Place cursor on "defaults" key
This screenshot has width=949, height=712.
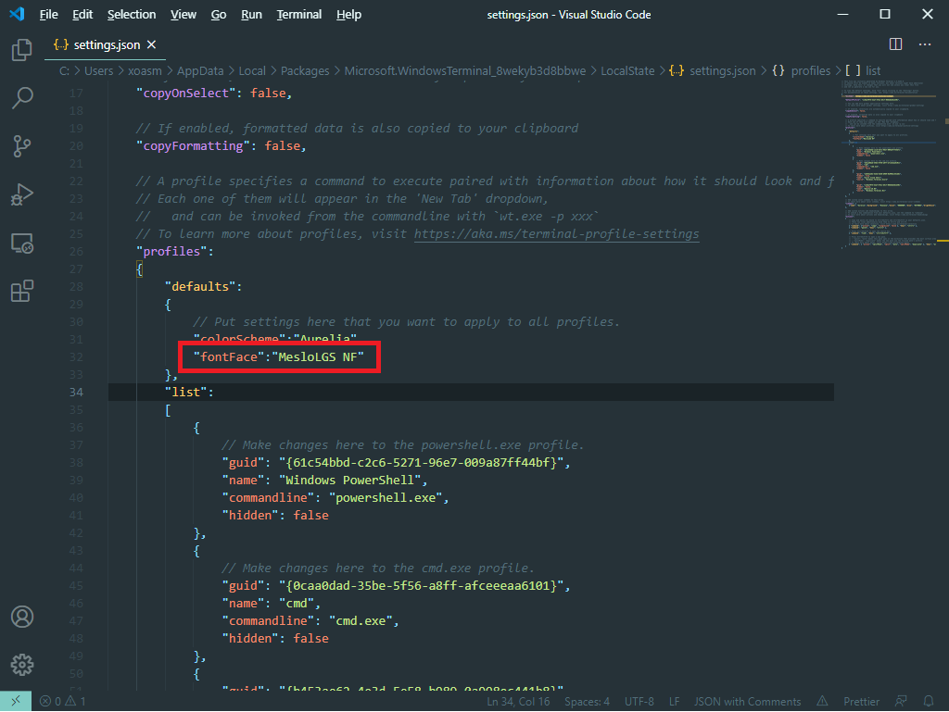click(200, 286)
